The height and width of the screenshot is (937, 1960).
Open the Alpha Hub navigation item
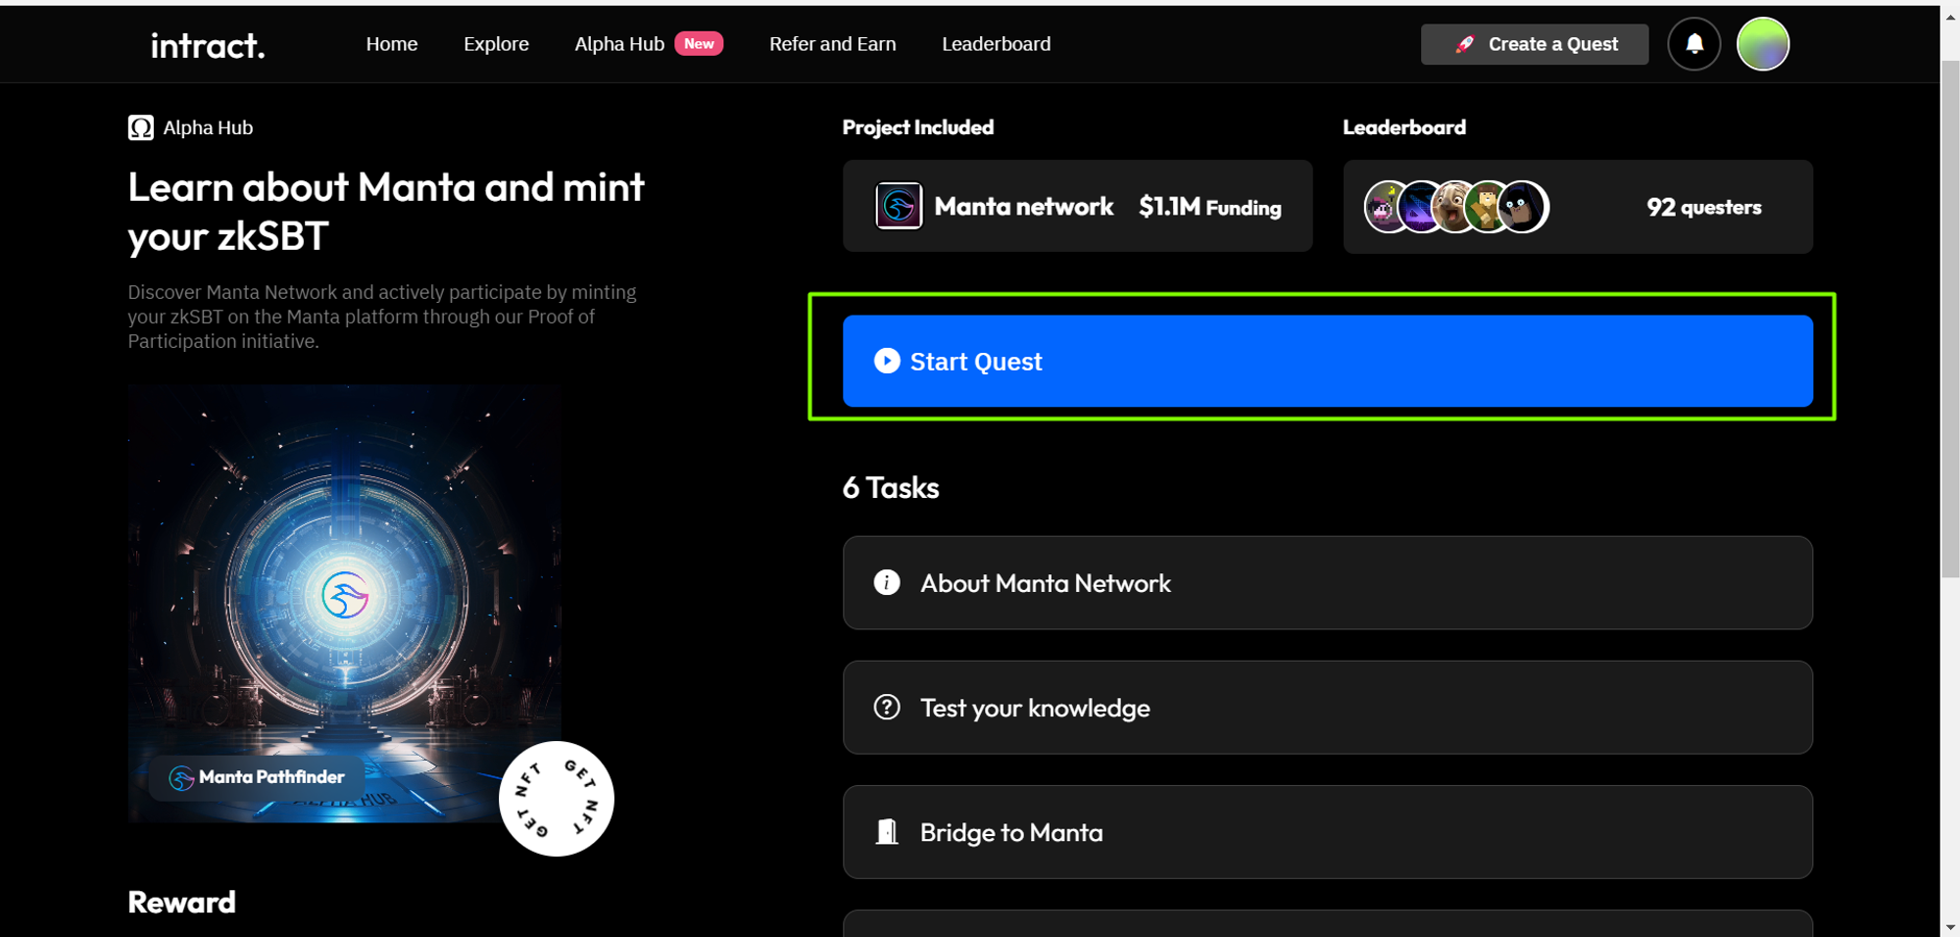click(619, 44)
